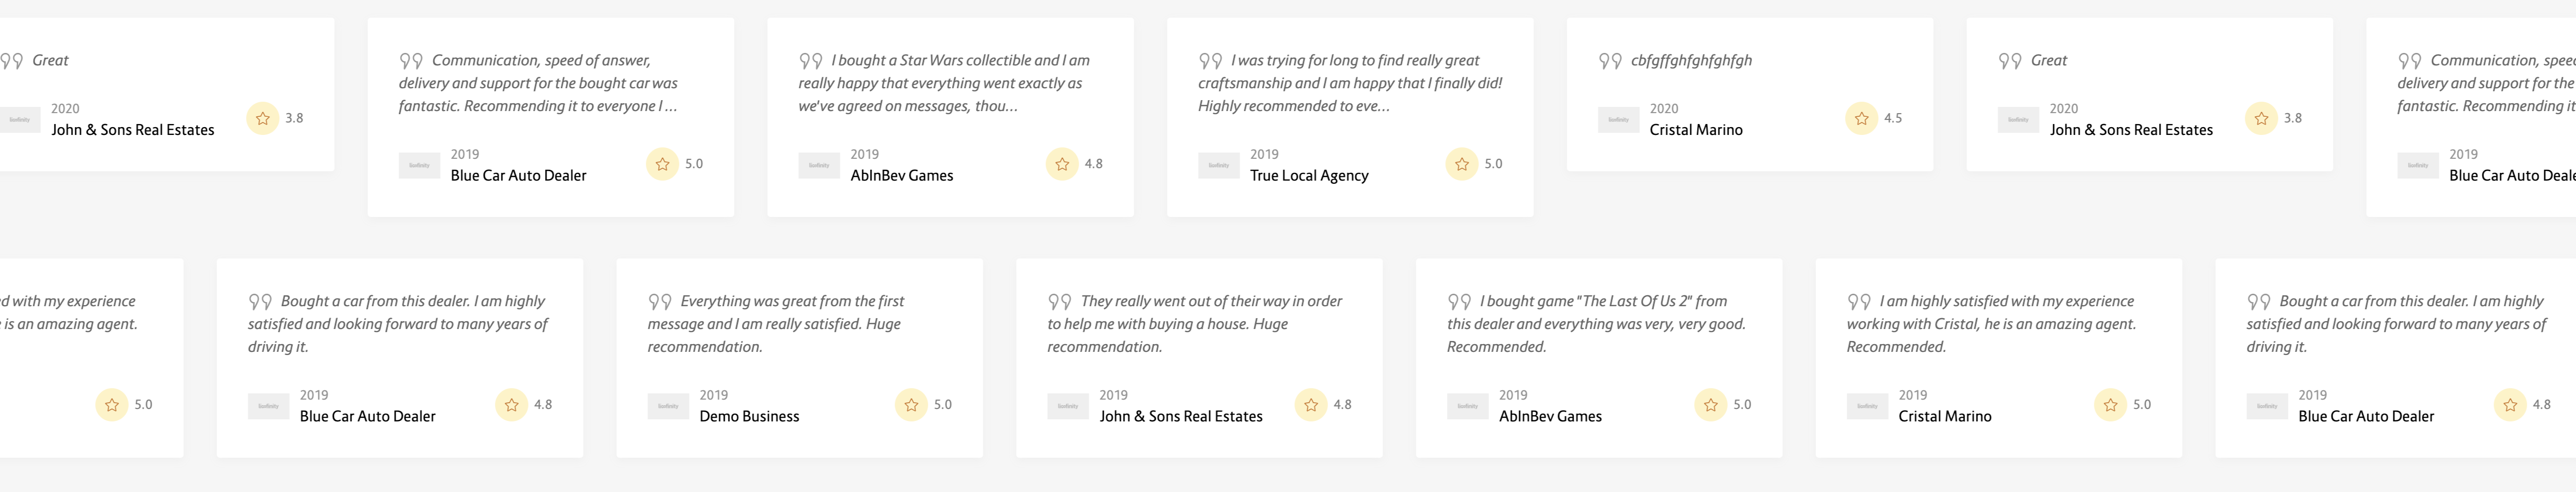Click quote icon on cbfgffghfghfghfgh review
Image resolution: width=2576 pixels, height=492 pixels.
click(x=1610, y=61)
